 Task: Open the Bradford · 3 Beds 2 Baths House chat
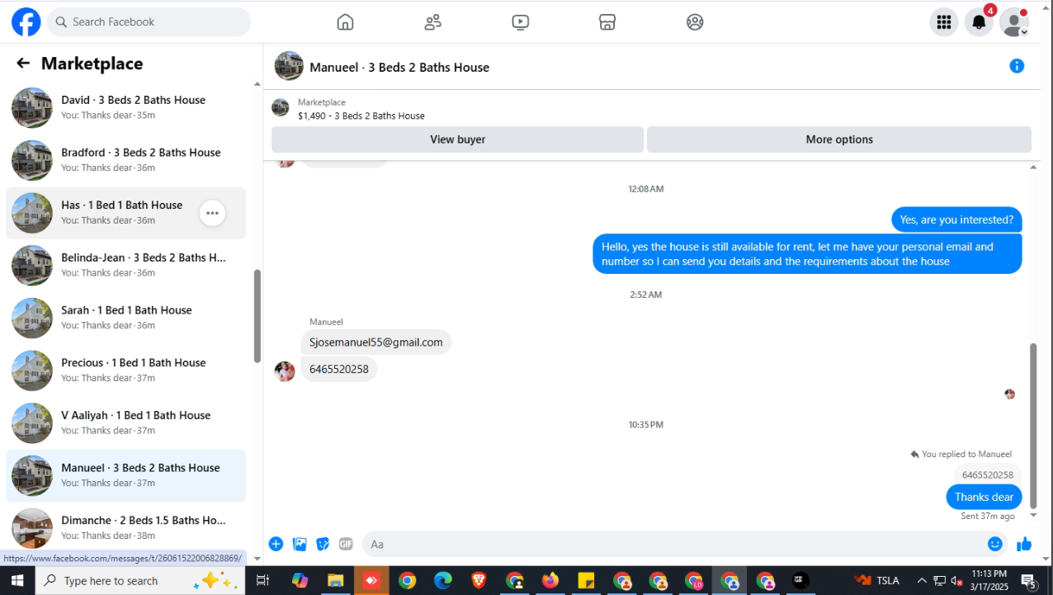pos(125,160)
